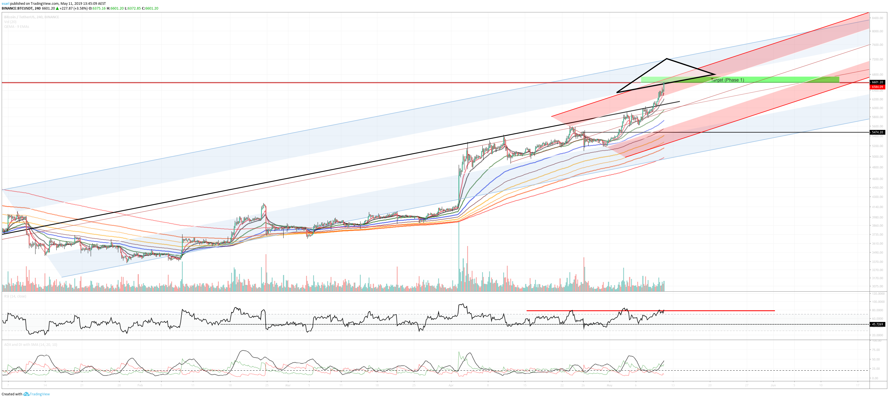This screenshot has height=399, width=889.
Task: Click the ADX and DI with SMA label
Action: 30,344
